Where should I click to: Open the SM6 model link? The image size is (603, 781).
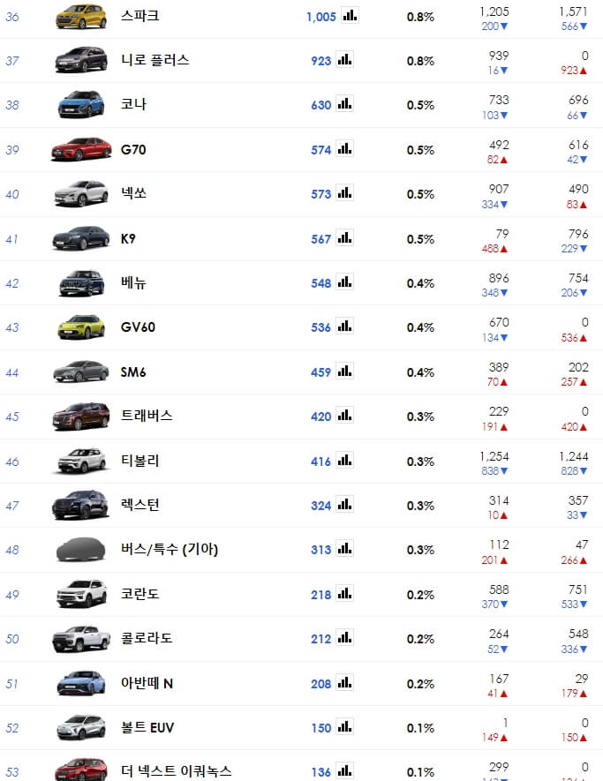[x=133, y=372]
